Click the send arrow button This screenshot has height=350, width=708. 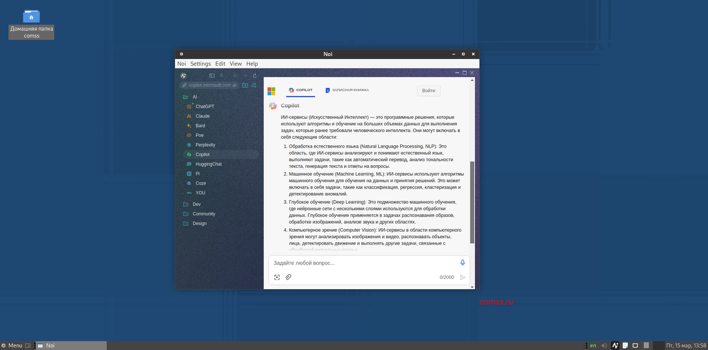[x=463, y=277]
